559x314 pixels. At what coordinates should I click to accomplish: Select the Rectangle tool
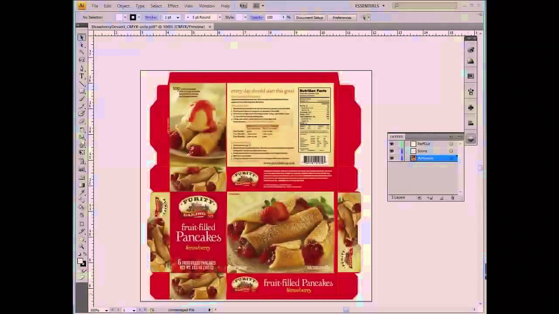82,91
